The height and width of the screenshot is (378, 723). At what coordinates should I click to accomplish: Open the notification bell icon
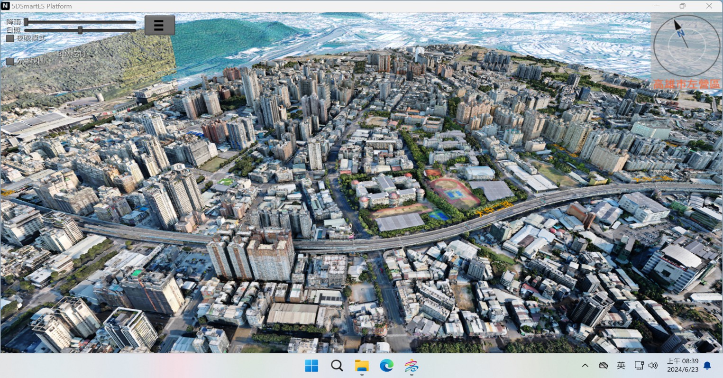[707, 365]
